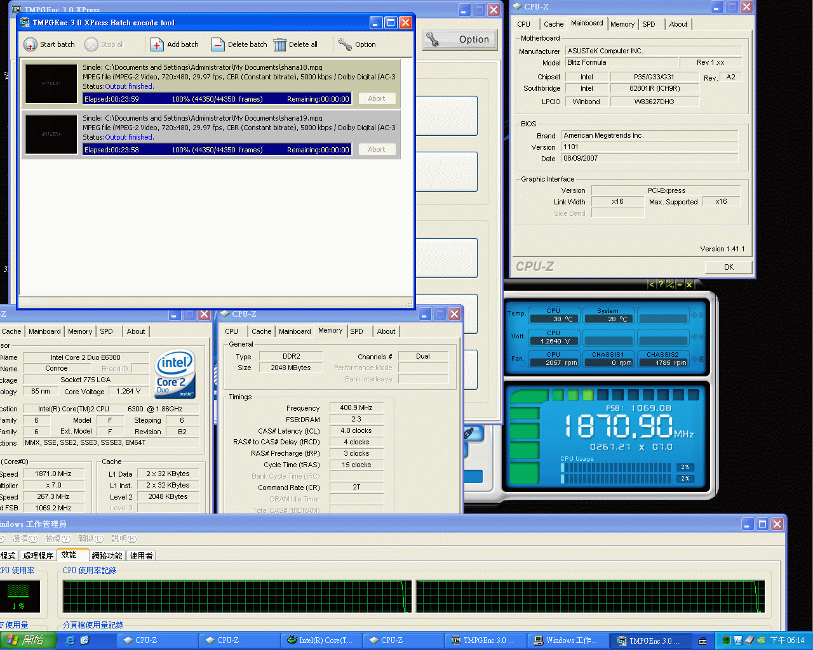Image resolution: width=813 pixels, height=650 pixels.
Task: Open the 說明(H) menu in Task Manager
Action: point(124,539)
